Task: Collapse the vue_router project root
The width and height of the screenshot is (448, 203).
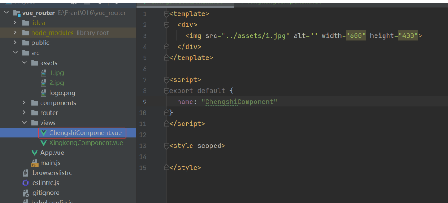Action: [7, 13]
